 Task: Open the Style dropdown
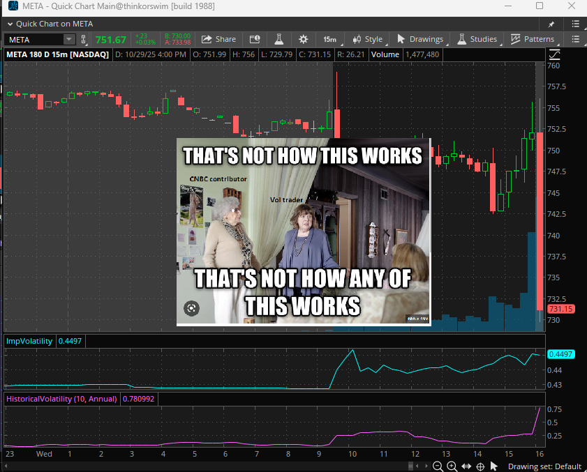pyautogui.click(x=368, y=39)
